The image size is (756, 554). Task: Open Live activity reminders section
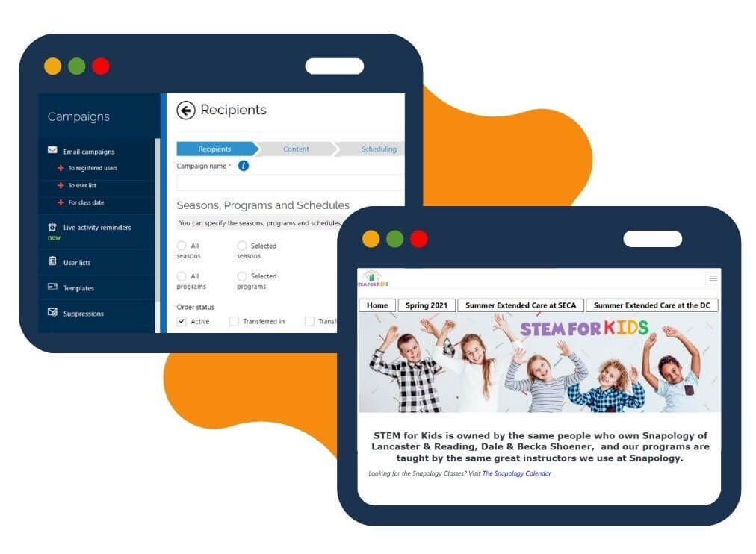[97, 228]
